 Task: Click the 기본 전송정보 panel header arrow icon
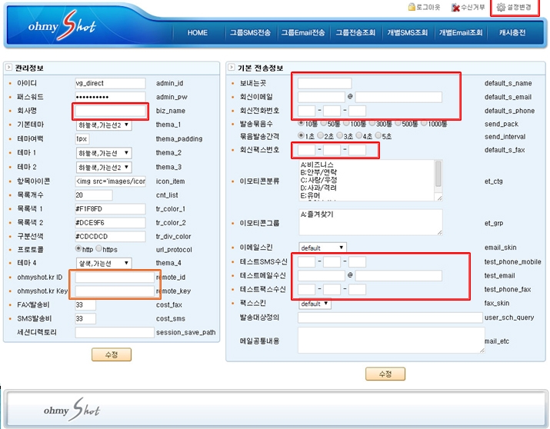231,68
